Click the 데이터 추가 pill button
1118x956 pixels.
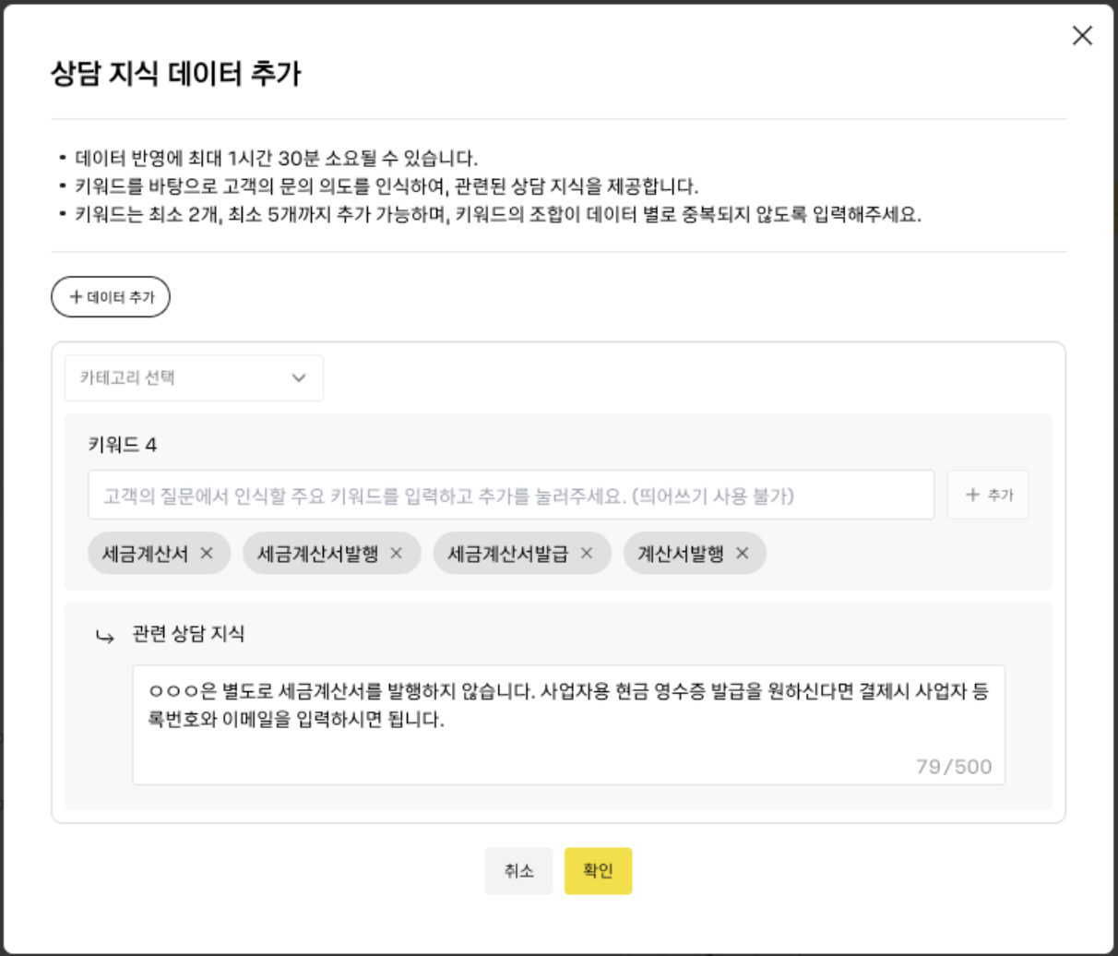coord(111,297)
